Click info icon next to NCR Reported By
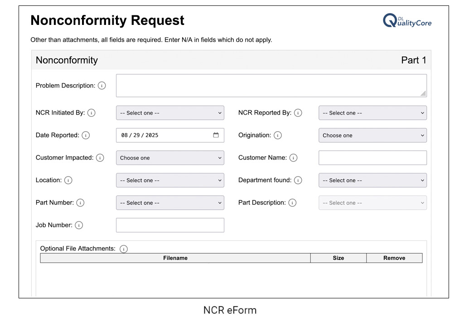The height and width of the screenshot is (321, 464). (298, 113)
